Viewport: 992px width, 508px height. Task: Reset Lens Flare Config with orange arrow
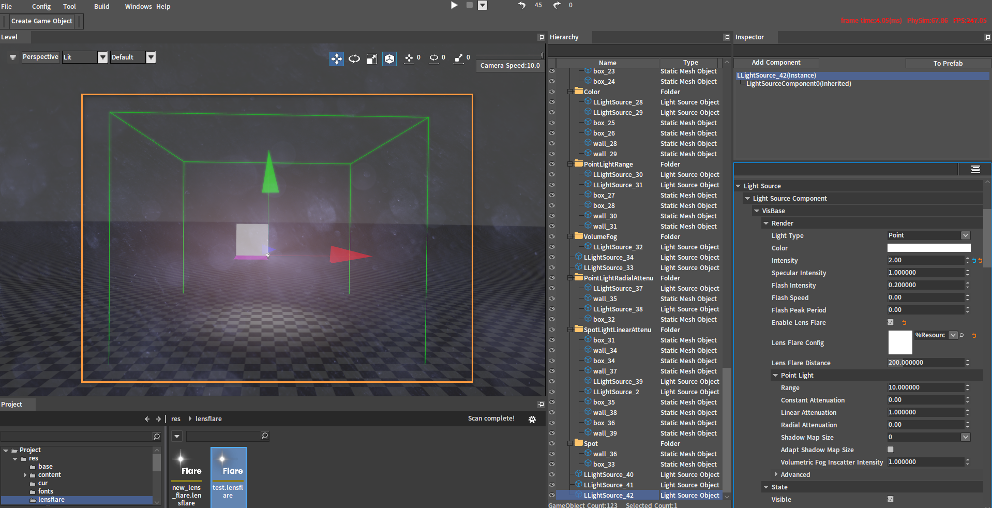point(974,336)
